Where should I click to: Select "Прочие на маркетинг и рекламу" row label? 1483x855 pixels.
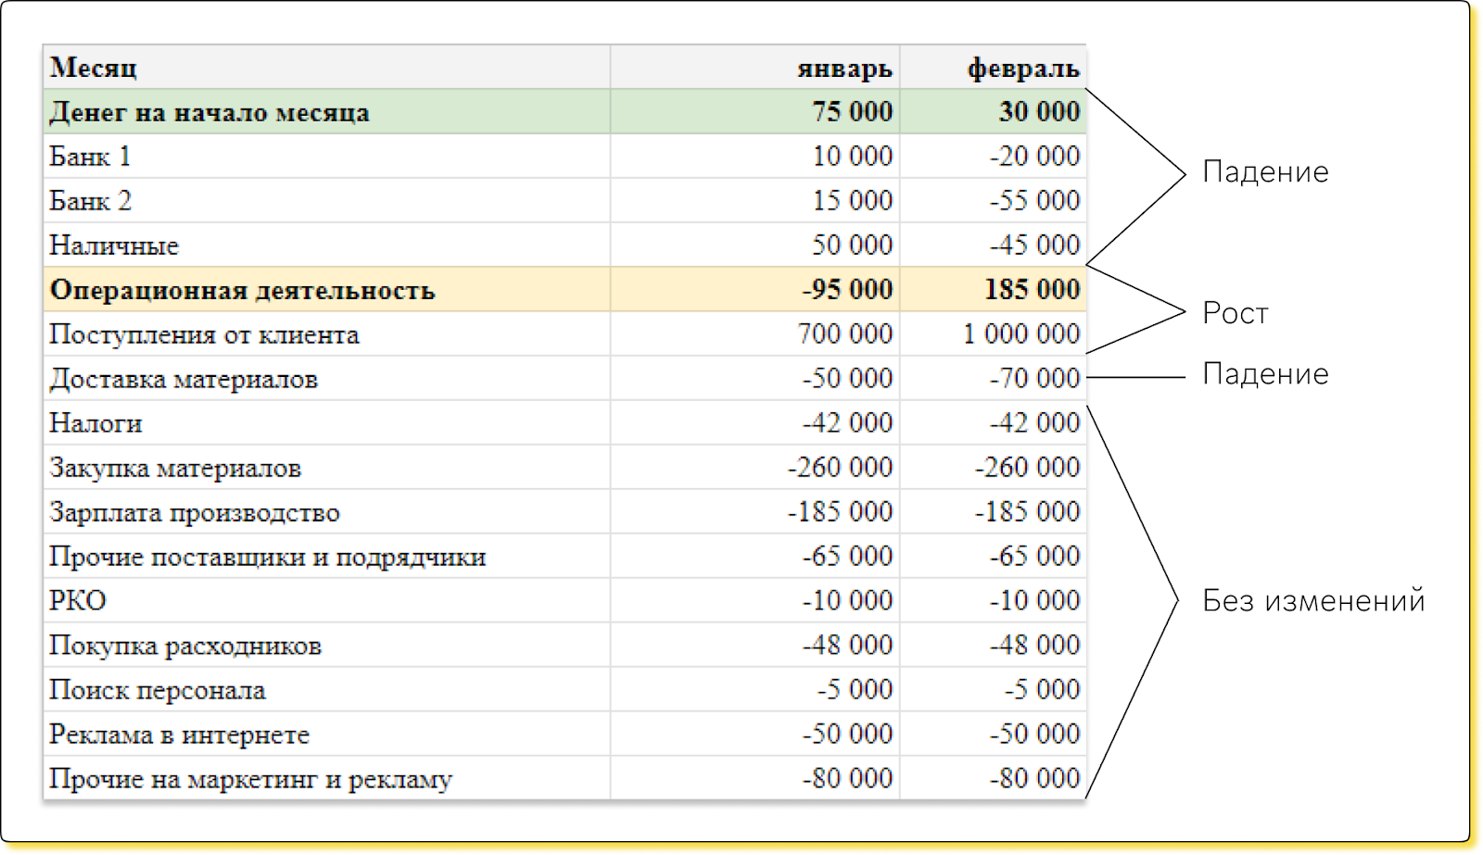click(x=250, y=779)
